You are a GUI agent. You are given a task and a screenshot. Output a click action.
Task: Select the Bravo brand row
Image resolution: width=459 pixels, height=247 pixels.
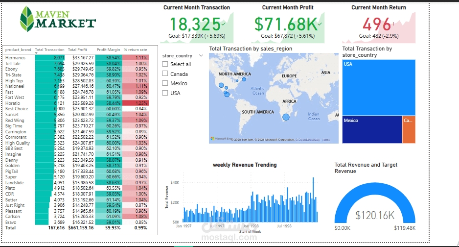point(77,222)
